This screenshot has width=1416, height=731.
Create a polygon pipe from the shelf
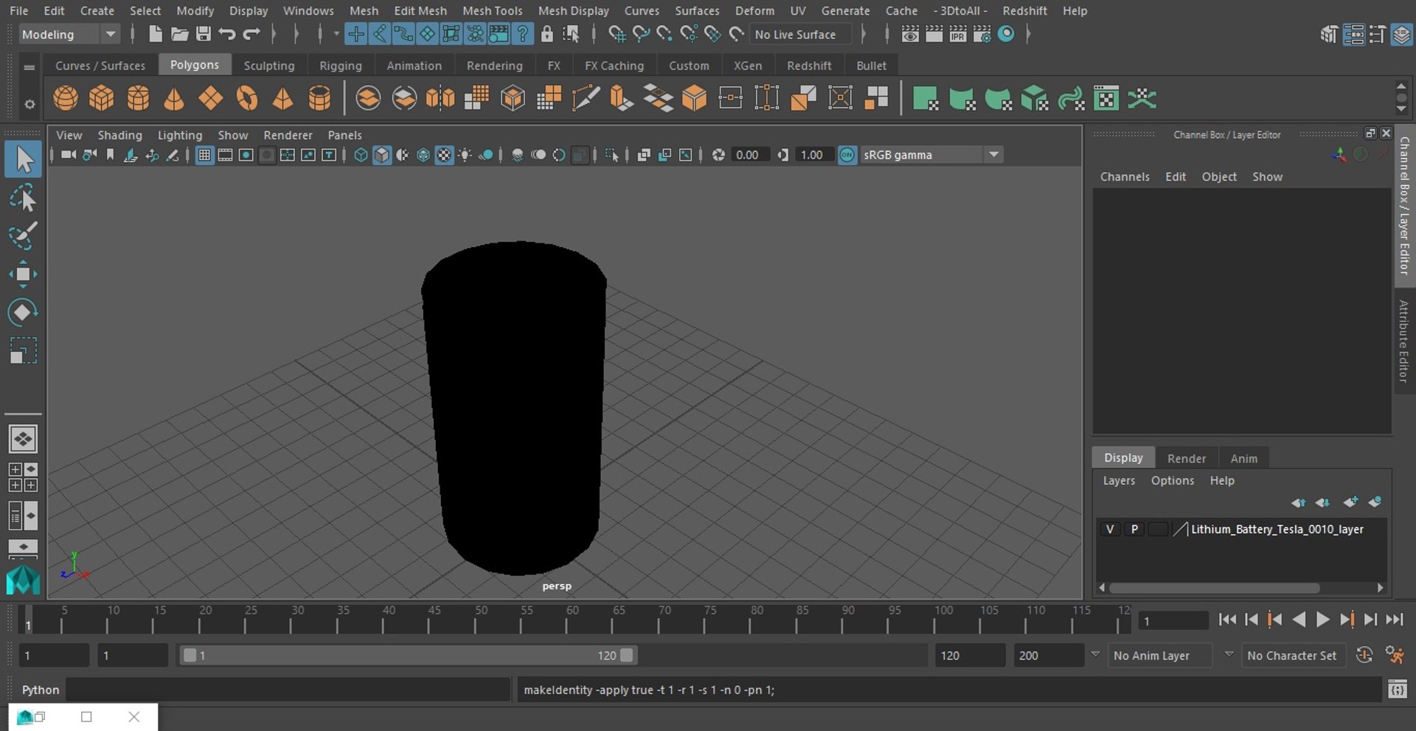tap(319, 98)
